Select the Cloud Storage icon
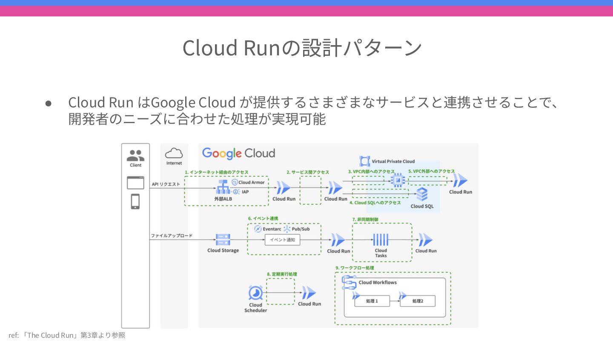The height and width of the screenshot is (345, 613). 223,240
